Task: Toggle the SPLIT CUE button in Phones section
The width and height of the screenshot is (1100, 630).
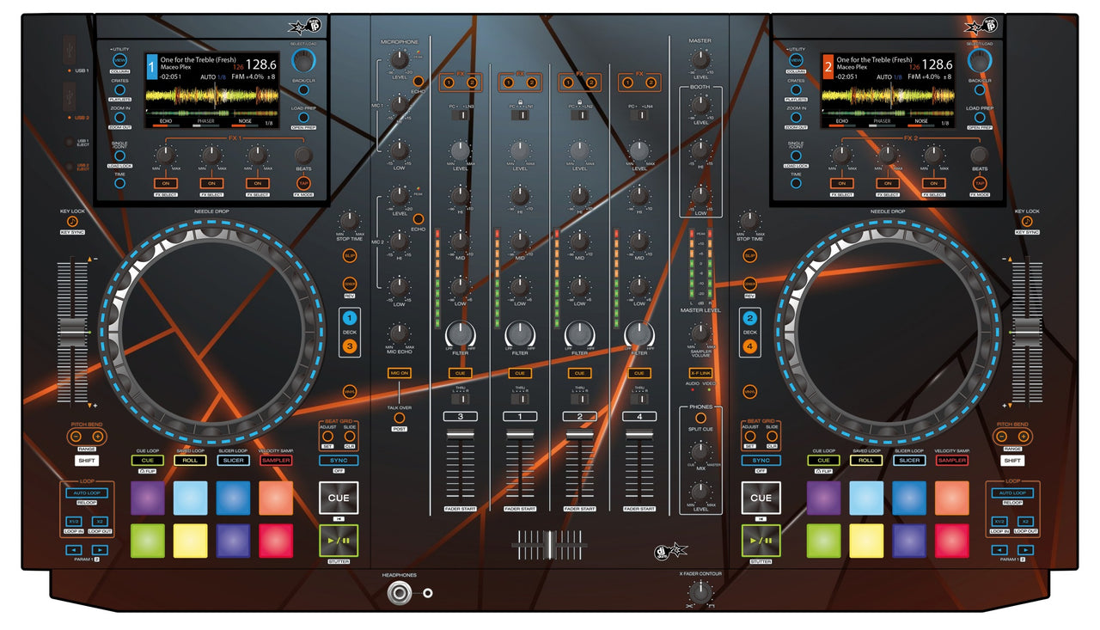Action: (x=700, y=418)
